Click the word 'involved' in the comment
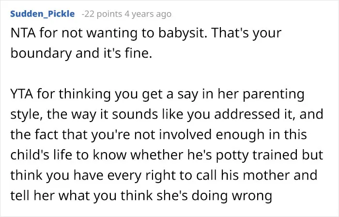Image resolution: width=339 pixels, height=217 pixels. tap(185, 135)
